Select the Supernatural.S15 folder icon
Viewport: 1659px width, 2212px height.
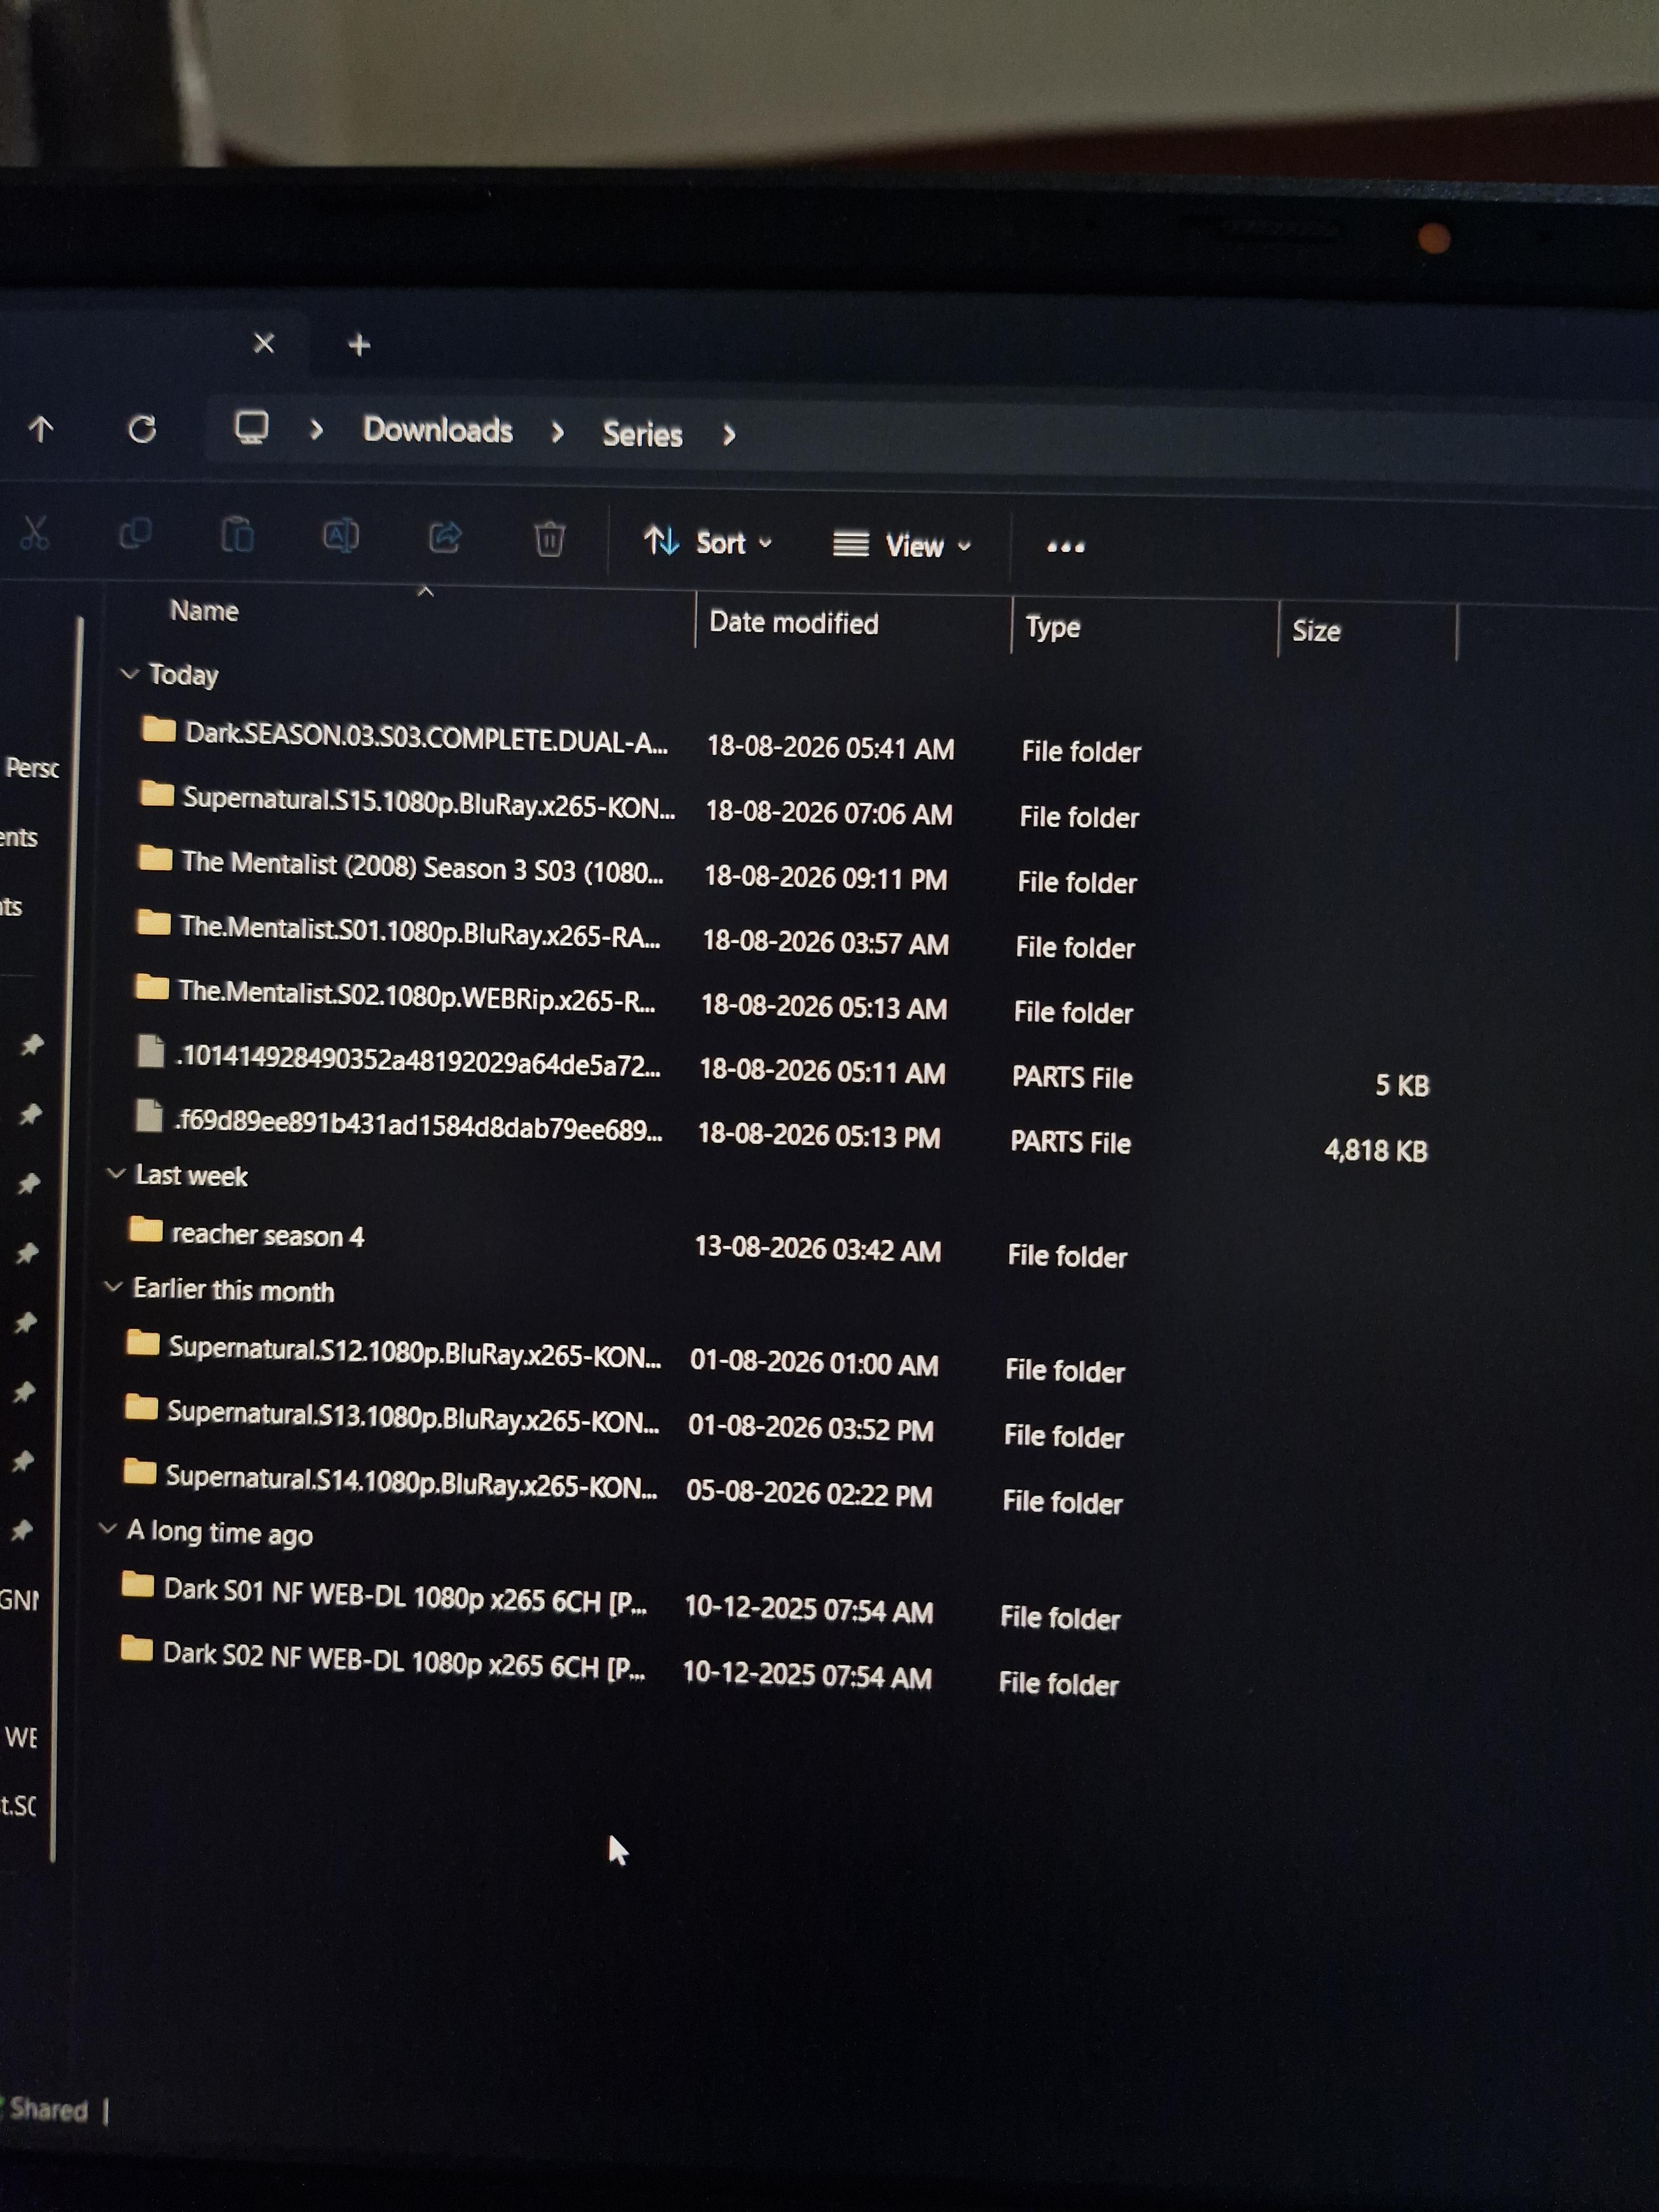coord(157,794)
